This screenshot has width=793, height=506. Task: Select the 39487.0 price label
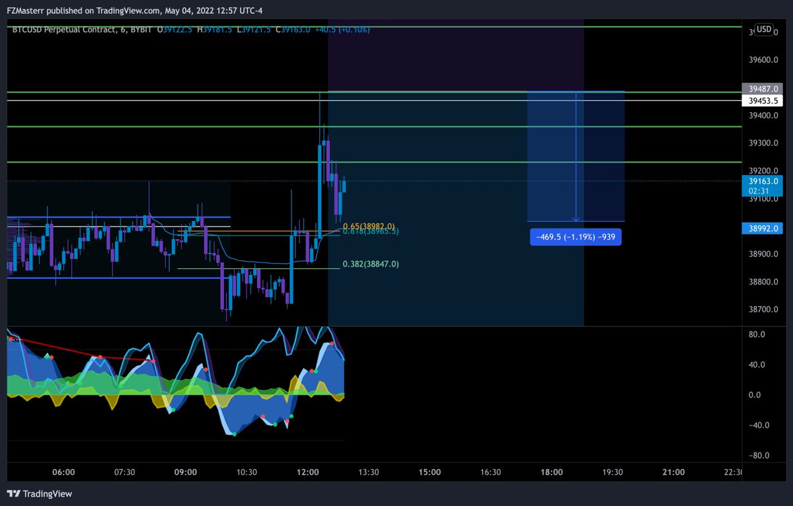click(x=762, y=89)
